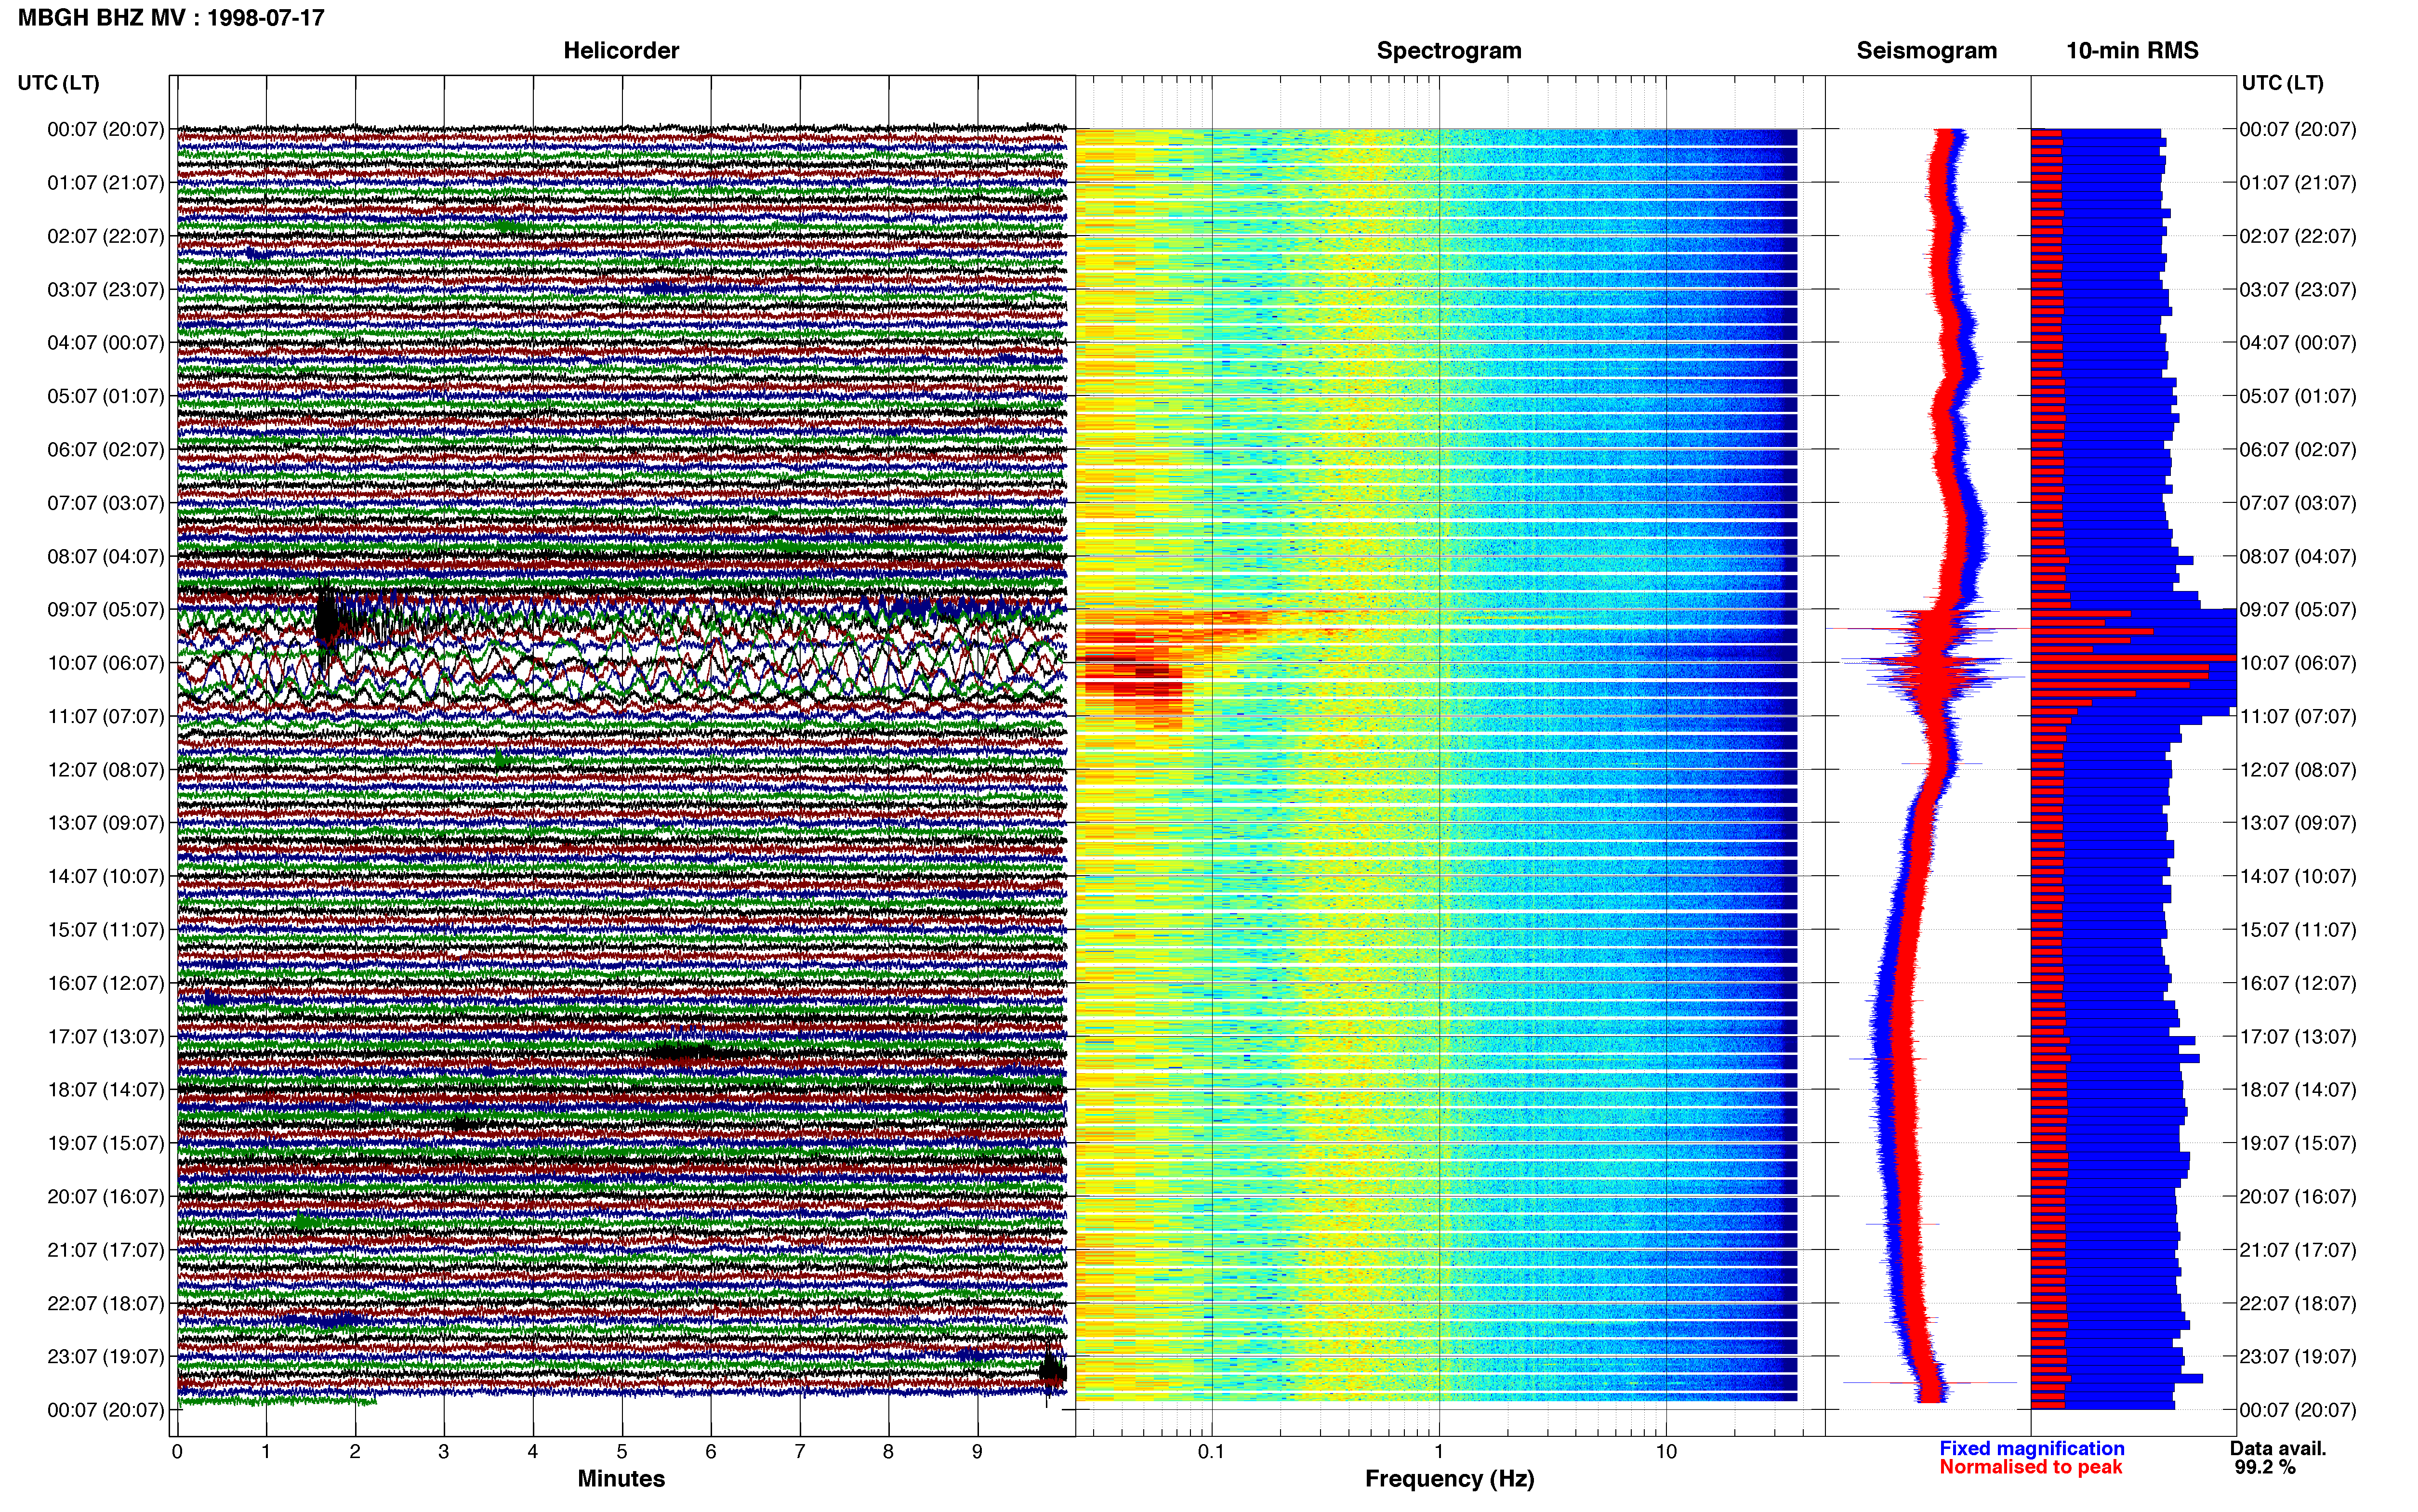The image size is (2418, 1512).
Task: Click left time label '20:07 (16:07)'
Action: (x=105, y=1196)
